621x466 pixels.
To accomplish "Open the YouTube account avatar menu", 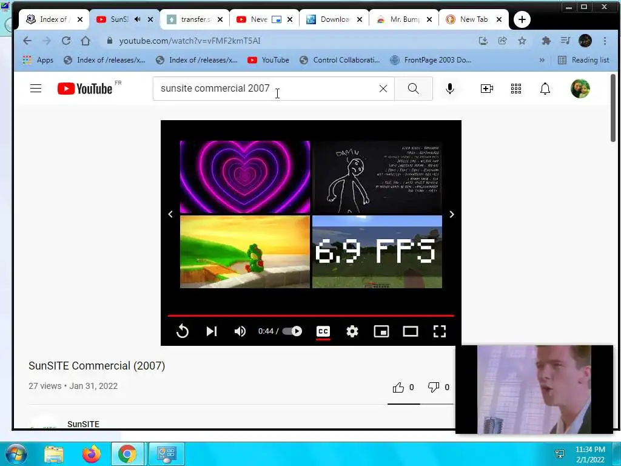I will [580, 89].
